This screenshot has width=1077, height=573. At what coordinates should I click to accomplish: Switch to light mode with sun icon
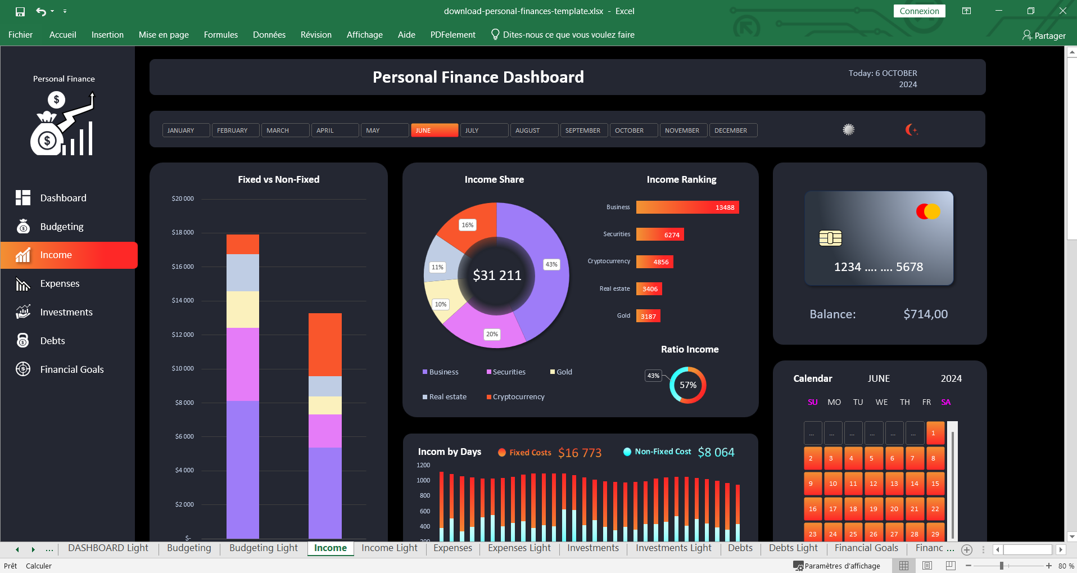(x=849, y=130)
